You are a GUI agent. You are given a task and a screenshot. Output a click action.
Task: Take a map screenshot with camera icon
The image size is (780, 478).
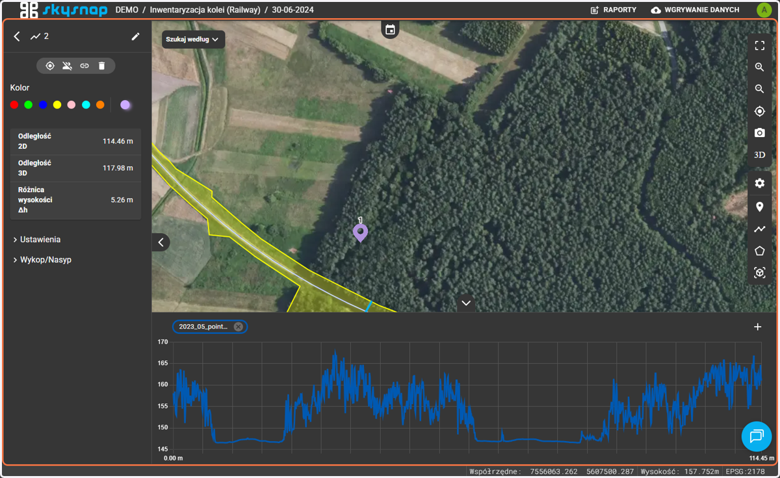(x=759, y=133)
